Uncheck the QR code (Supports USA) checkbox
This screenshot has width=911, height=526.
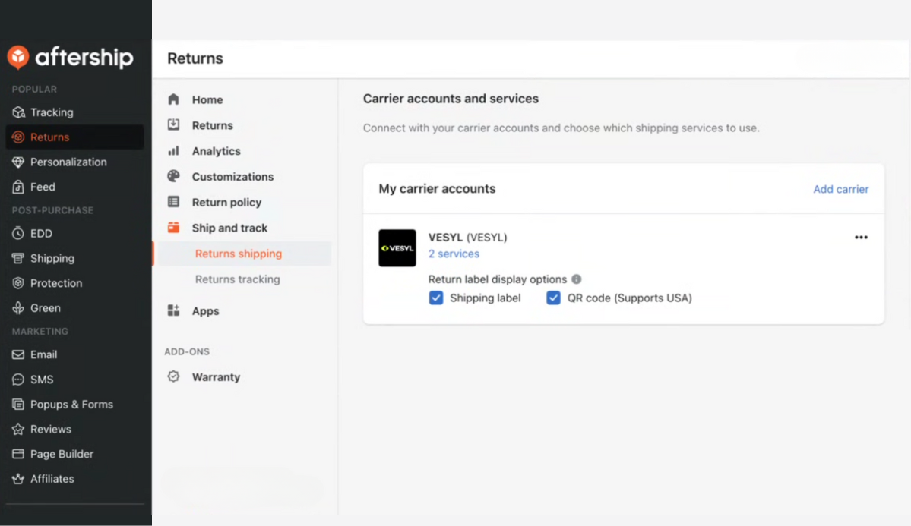553,298
